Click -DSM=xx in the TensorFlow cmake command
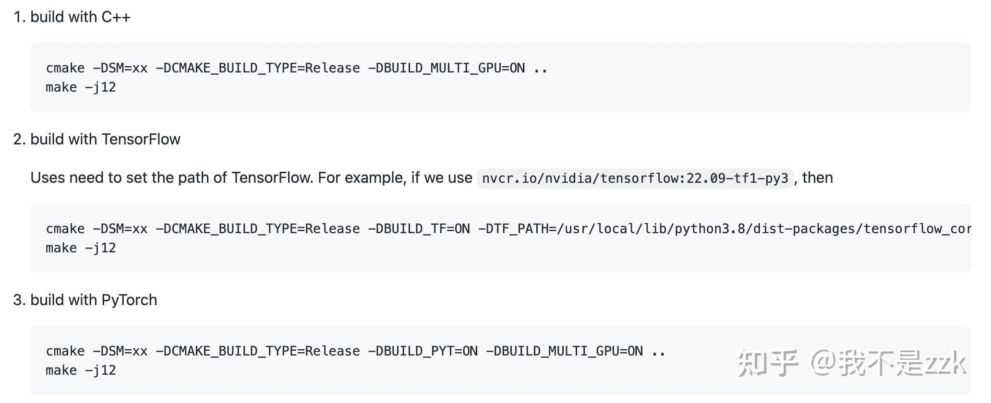This screenshot has width=991, height=403. 120,229
